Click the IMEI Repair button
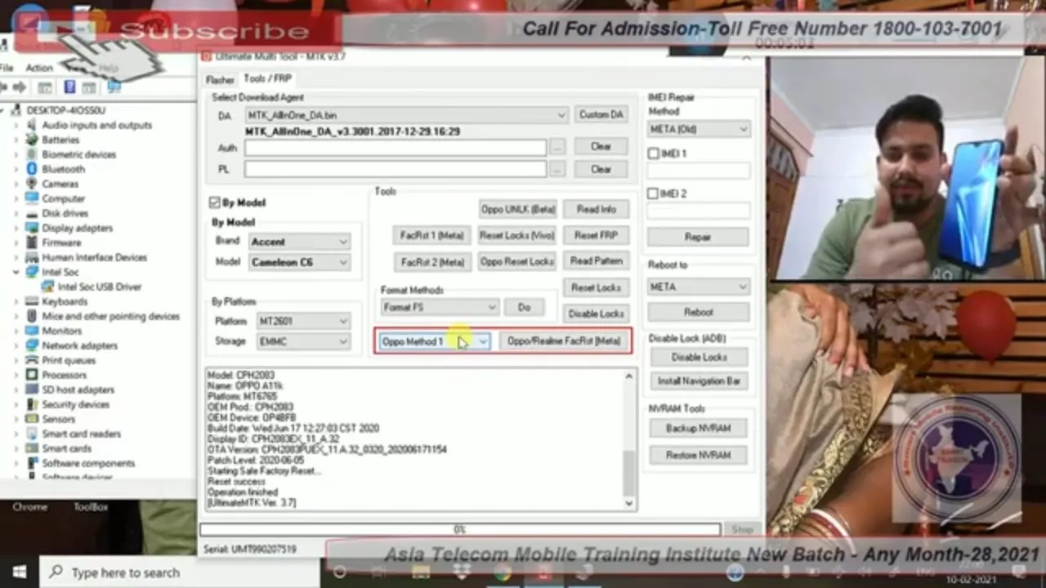The image size is (1046, 588). (698, 237)
